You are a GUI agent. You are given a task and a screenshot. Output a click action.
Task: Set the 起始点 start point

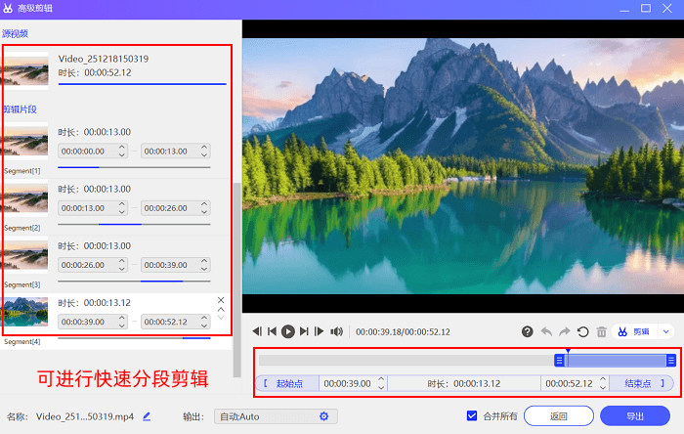(x=287, y=383)
